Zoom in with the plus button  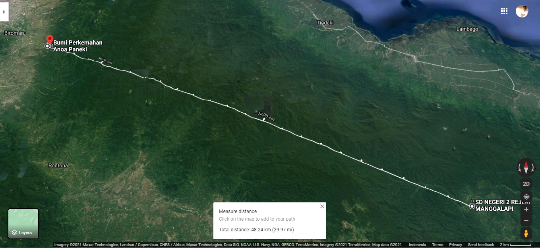pyautogui.click(x=526, y=209)
